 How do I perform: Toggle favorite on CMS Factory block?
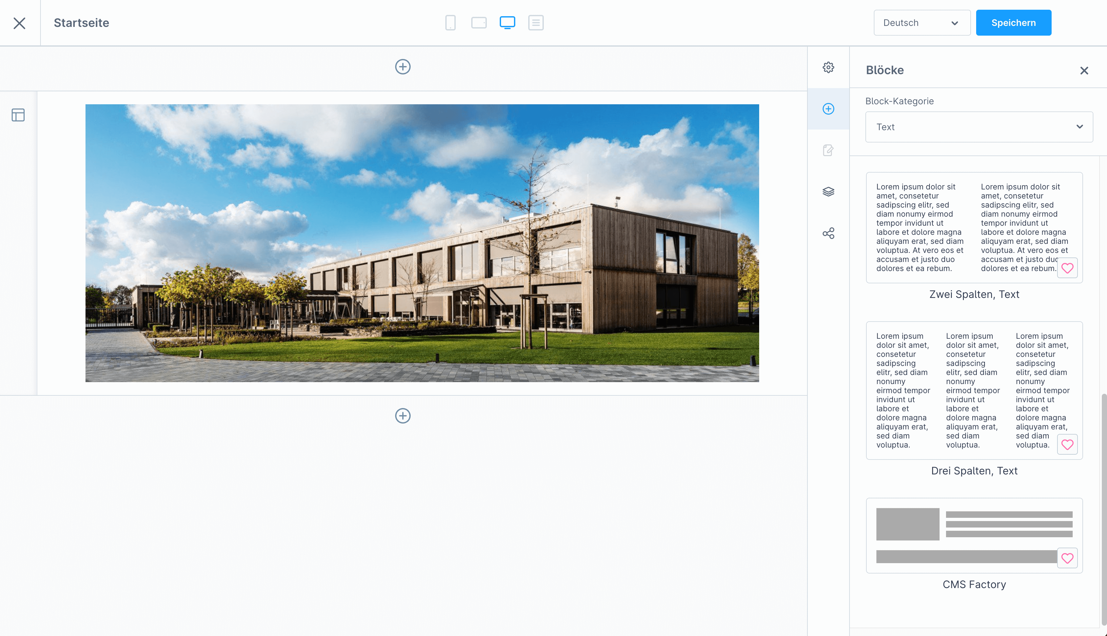pos(1067,558)
